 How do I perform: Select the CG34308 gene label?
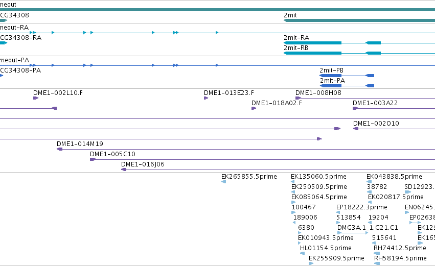coord(14,15)
